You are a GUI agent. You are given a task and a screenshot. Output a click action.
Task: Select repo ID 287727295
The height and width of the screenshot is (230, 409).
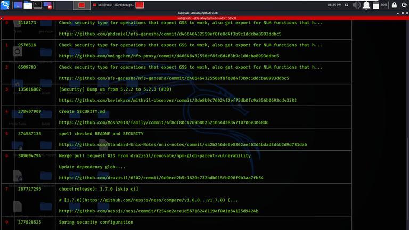(x=29, y=189)
